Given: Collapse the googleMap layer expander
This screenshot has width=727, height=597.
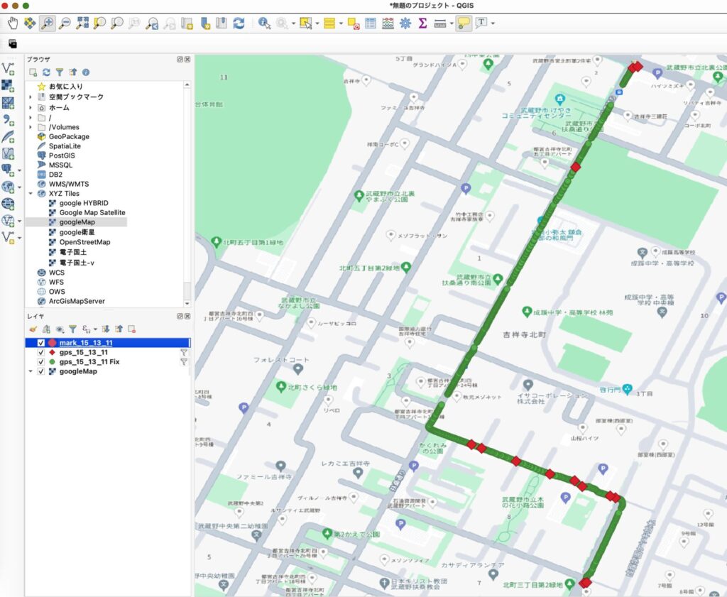Looking at the screenshot, I should (31, 371).
